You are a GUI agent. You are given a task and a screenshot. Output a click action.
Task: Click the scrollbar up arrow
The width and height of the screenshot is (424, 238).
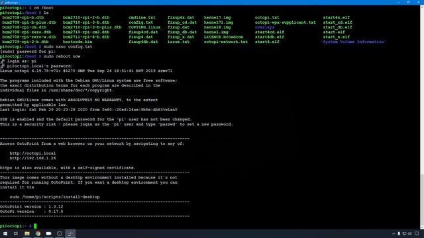click(x=422, y=7)
